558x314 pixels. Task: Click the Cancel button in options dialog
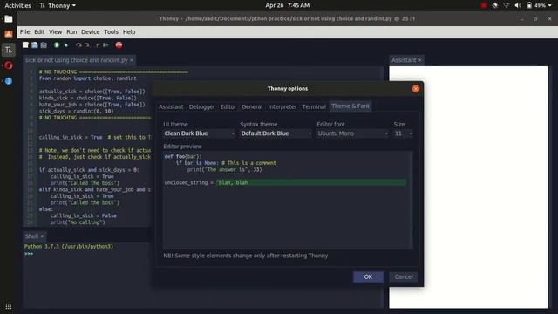pyautogui.click(x=404, y=277)
